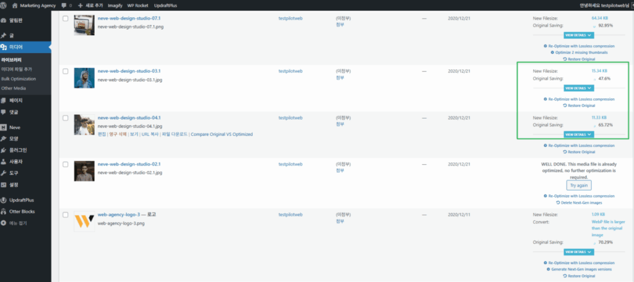Click Compare Original VS Optimized link
Viewport: 634px width, 282px height.
(x=222, y=134)
